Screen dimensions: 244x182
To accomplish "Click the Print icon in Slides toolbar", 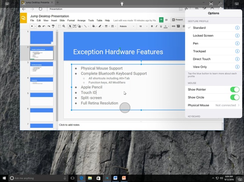I will (x=39, y=26).
